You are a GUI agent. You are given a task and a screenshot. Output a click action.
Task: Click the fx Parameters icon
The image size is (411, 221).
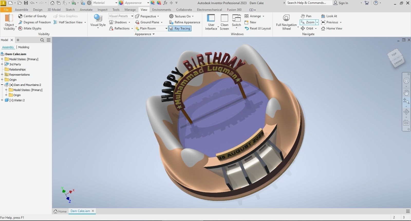click(165, 3)
